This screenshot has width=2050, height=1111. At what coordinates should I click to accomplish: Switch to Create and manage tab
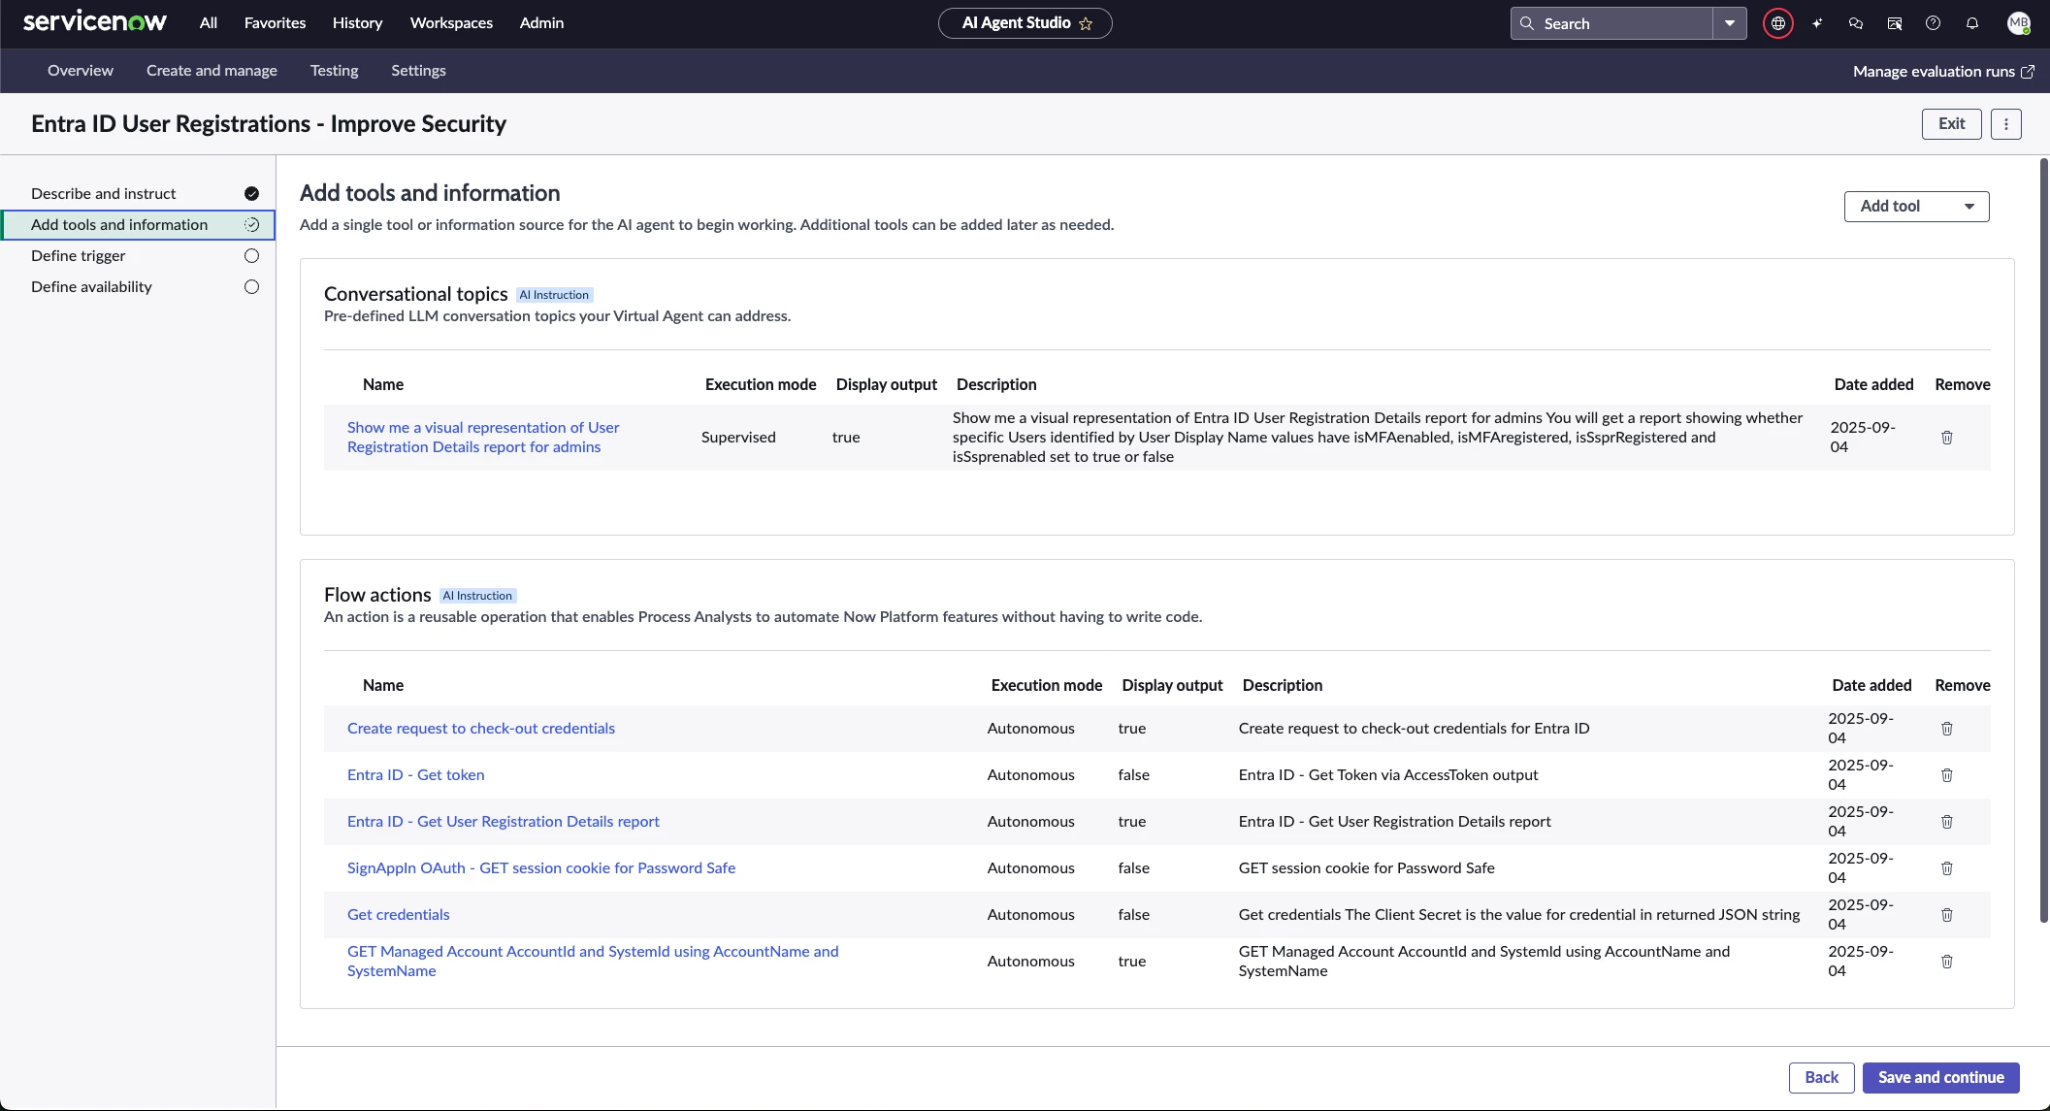click(212, 71)
